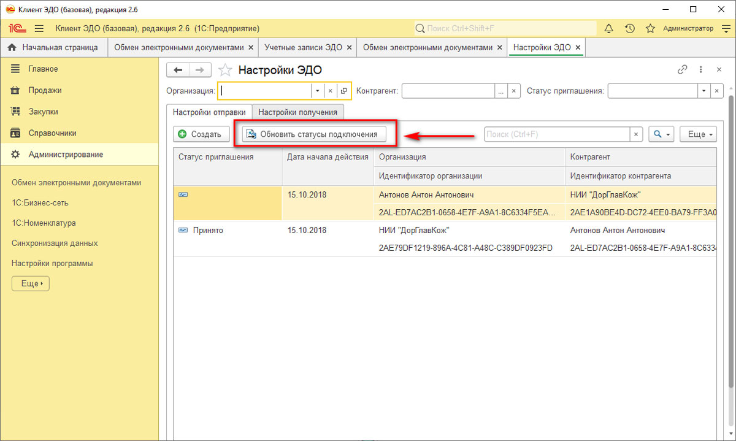Click the 1C logo icon
Image resolution: width=736 pixels, height=441 pixels.
(16, 28)
